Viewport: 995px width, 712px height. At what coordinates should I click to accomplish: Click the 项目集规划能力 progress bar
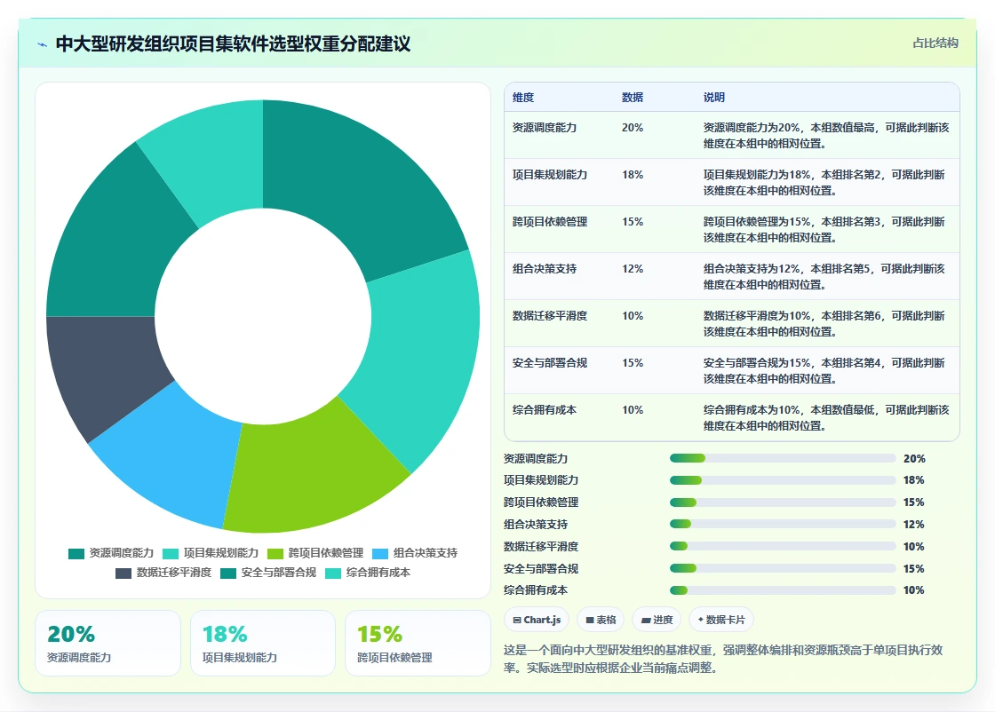783,480
